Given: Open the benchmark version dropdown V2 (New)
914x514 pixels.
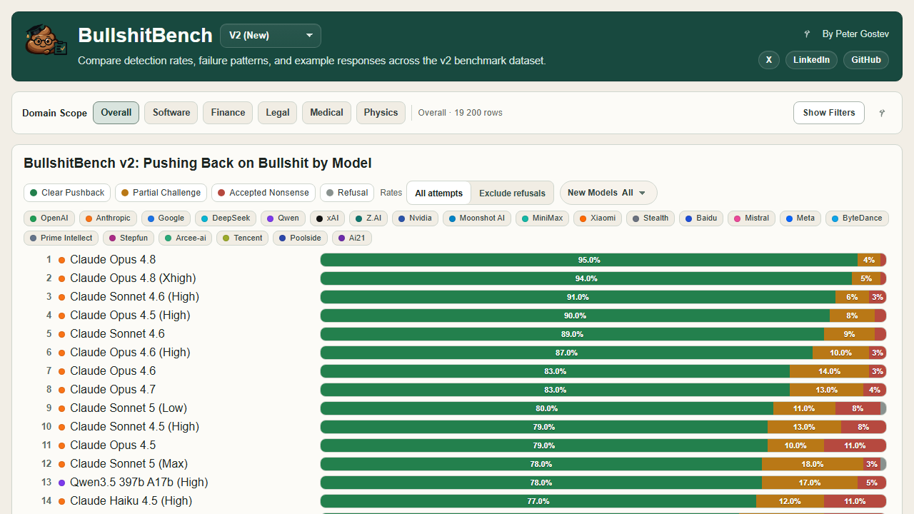Looking at the screenshot, I should click(271, 36).
